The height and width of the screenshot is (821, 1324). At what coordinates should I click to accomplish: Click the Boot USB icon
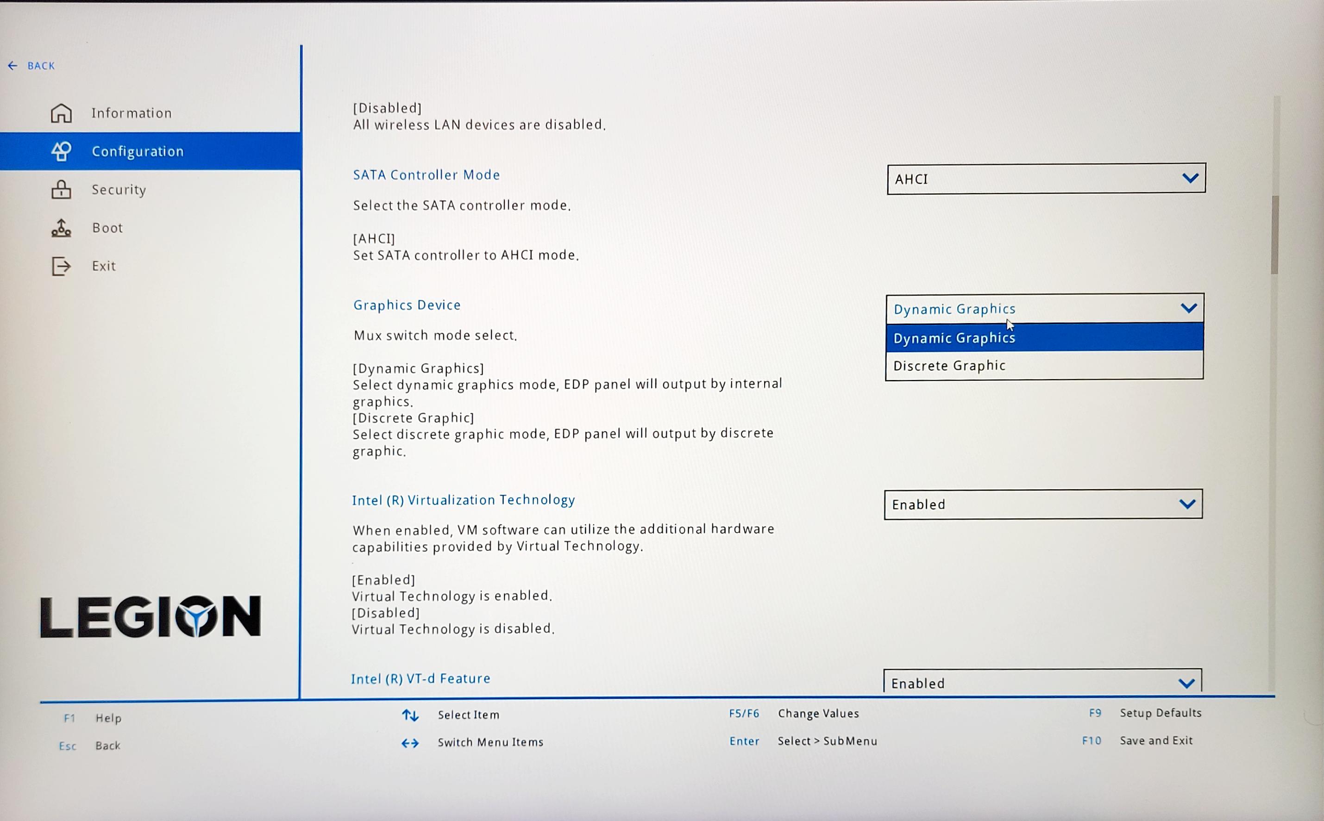click(61, 228)
